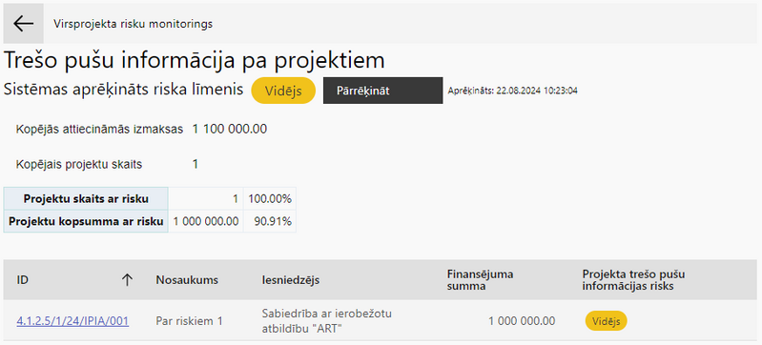Select Projektu skaits ar risku row header
The height and width of the screenshot is (345, 762).
point(86,199)
